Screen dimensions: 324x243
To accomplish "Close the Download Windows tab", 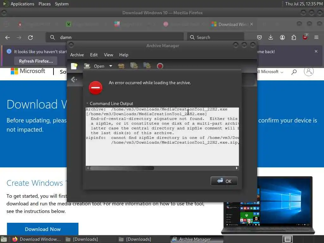I will click(252, 24).
